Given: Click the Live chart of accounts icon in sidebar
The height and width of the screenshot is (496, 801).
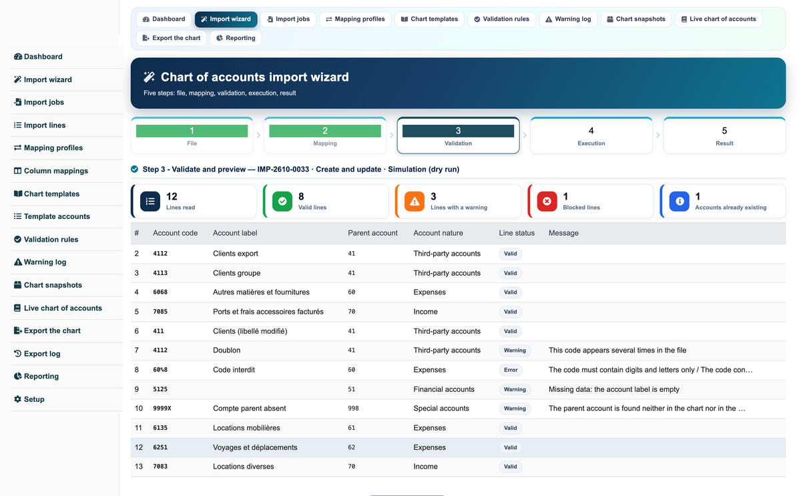Looking at the screenshot, I should (18, 308).
